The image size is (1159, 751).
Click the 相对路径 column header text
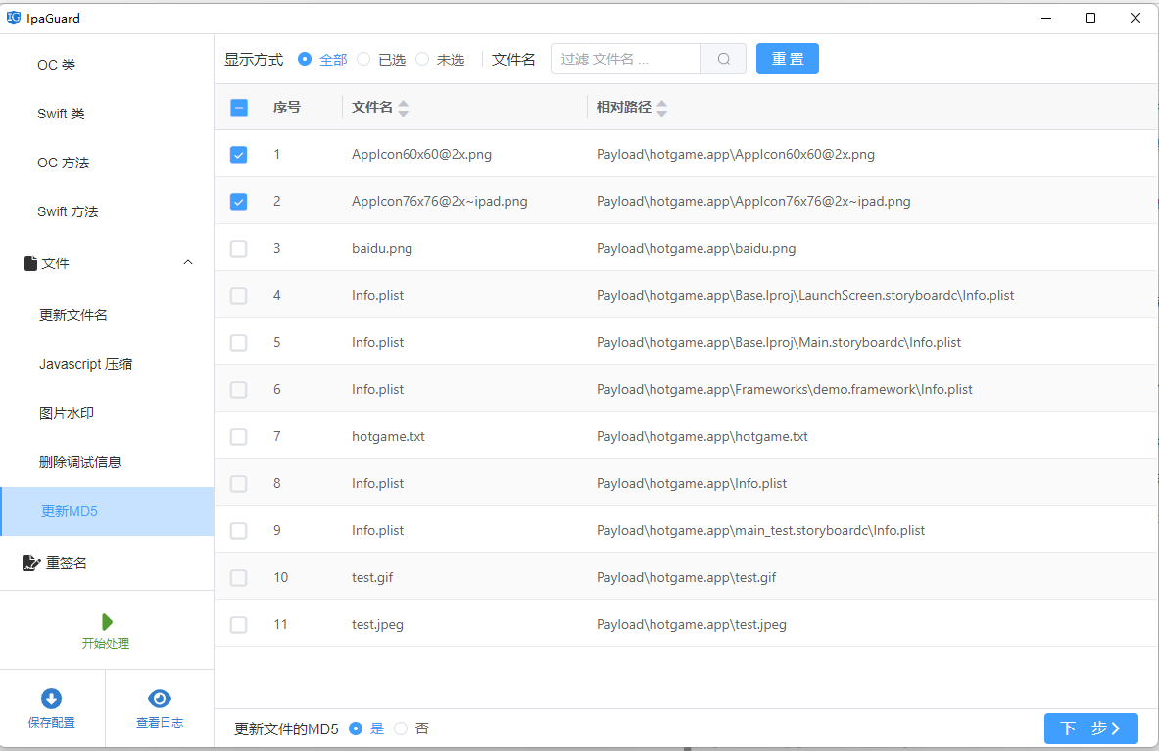click(624, 107)
